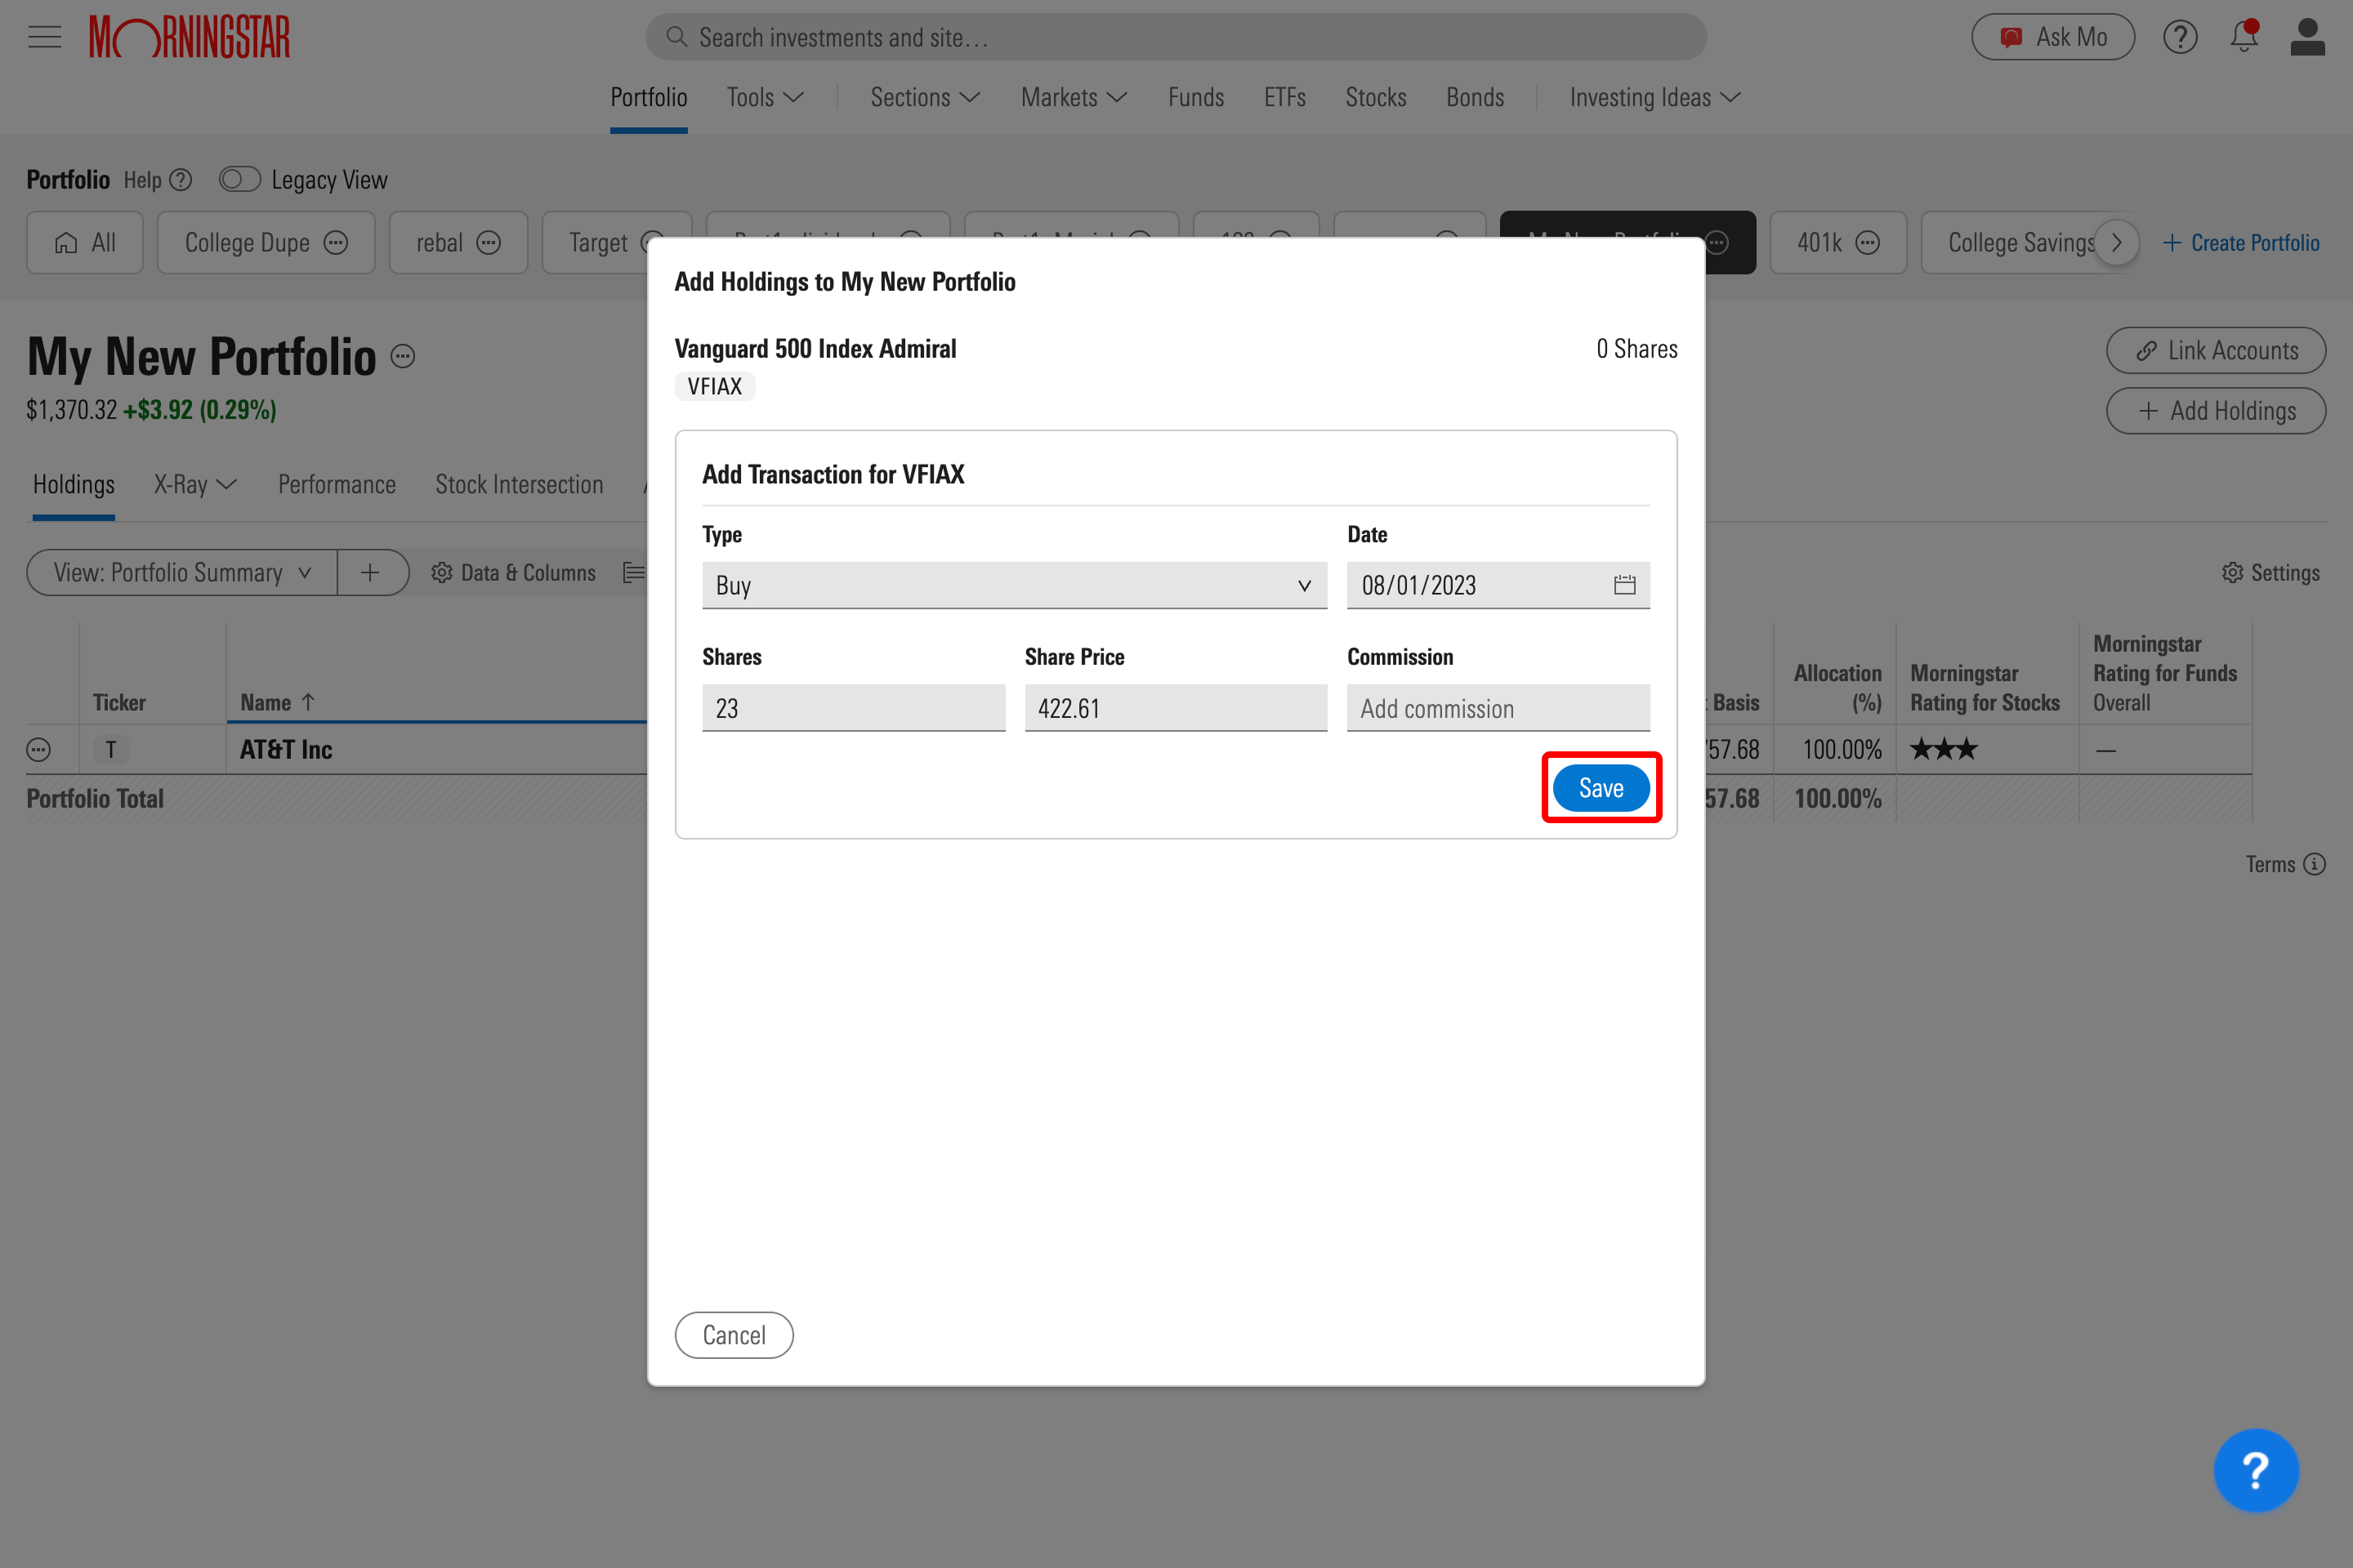Viewport: 2353px width, 1568px height.
Task: Open the hamburger menu icon
Action: click(x=44, y=37)
